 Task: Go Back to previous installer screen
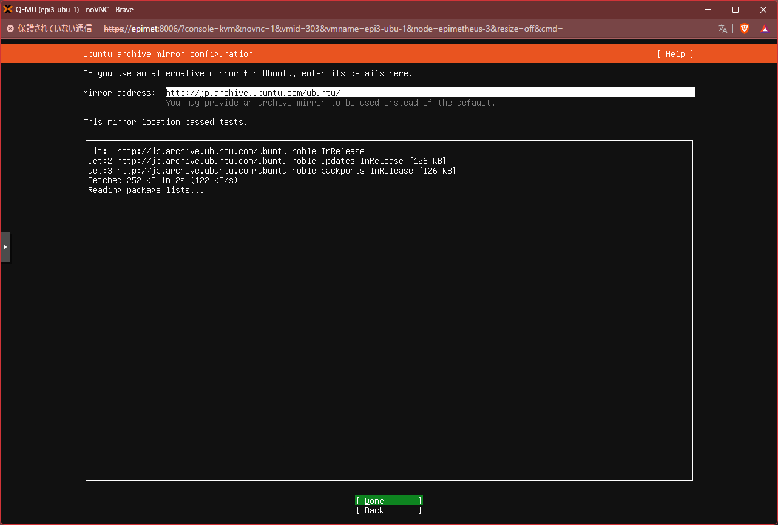coord(389,510)
